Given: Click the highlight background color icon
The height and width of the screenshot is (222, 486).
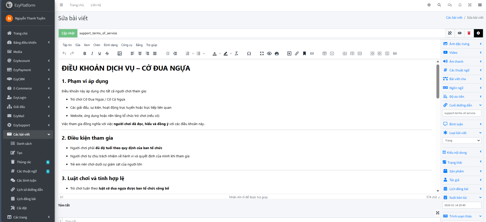Looking at the screenshot, I should tap(225, 53).
